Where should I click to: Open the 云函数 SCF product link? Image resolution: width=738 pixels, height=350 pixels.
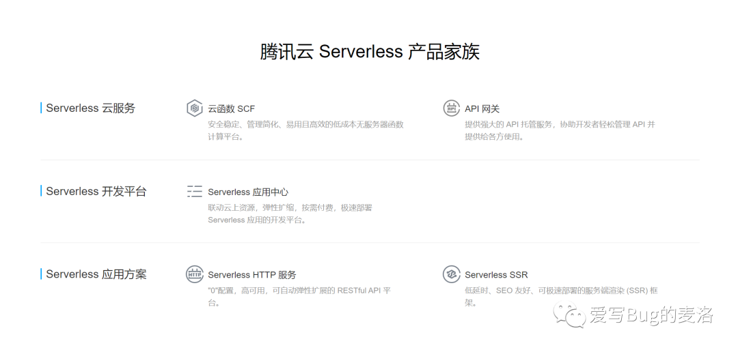(231, 109)
